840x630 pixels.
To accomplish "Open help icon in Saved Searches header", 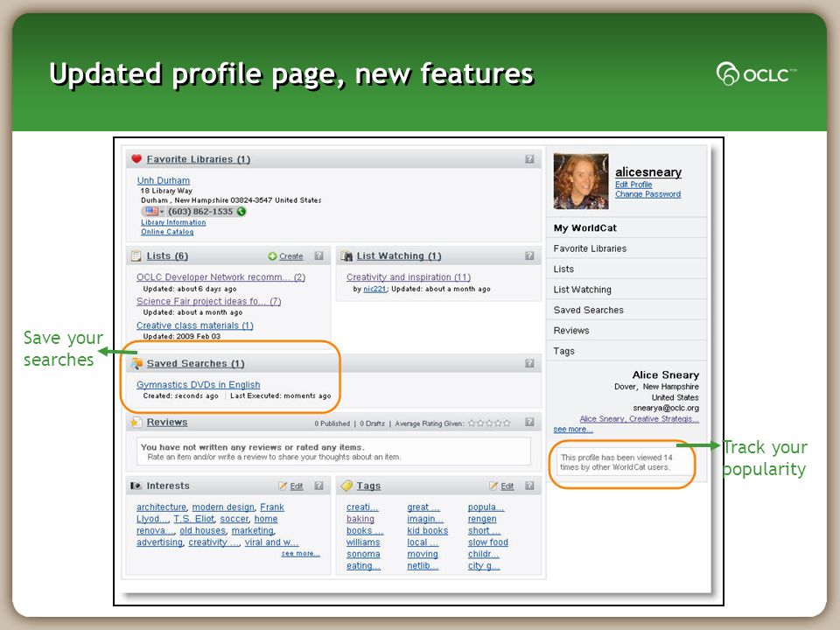I will click(x=529, y=363).
